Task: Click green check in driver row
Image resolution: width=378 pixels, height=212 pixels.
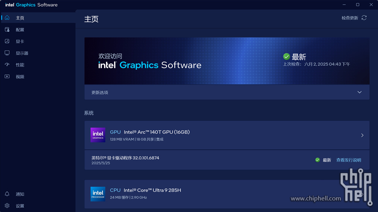Action: [317, 160]
